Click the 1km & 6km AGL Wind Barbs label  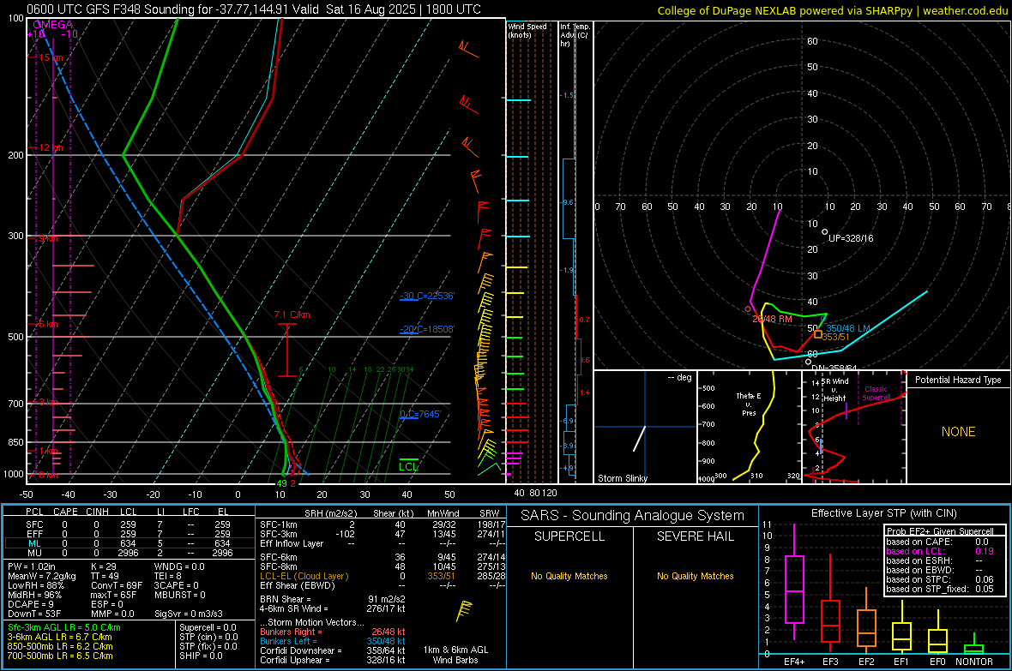click(x=455, y=655)
